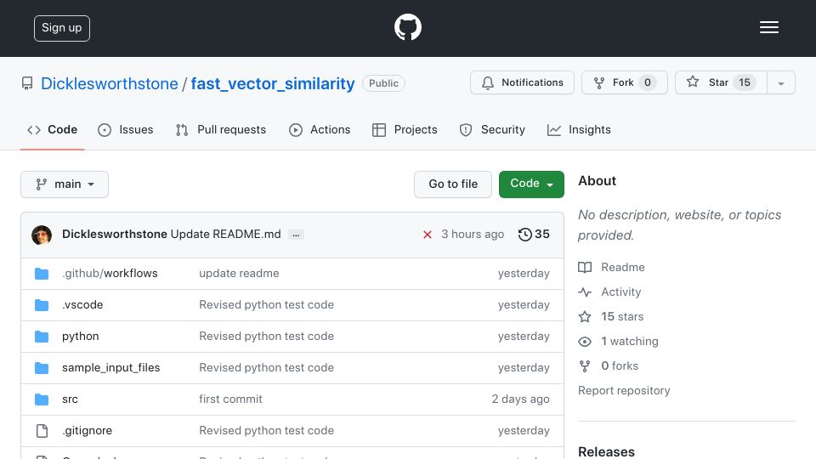Open the Security tab

point(492,129)
